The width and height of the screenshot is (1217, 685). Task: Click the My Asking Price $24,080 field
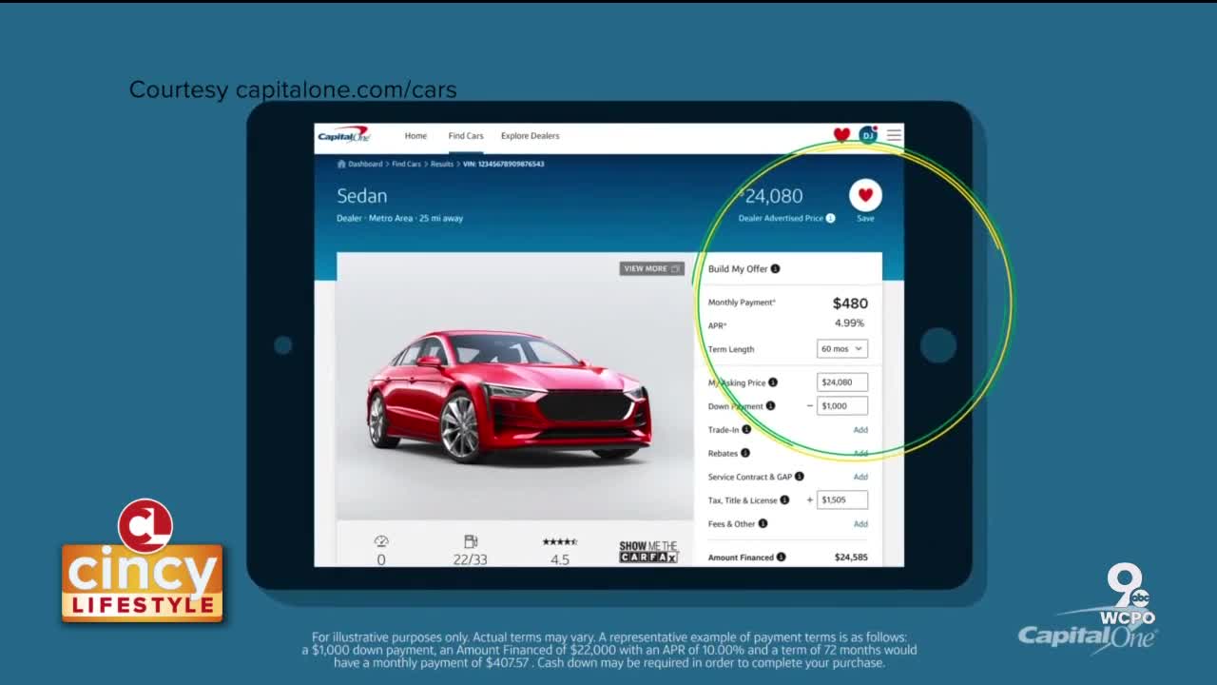click(842, 382)
